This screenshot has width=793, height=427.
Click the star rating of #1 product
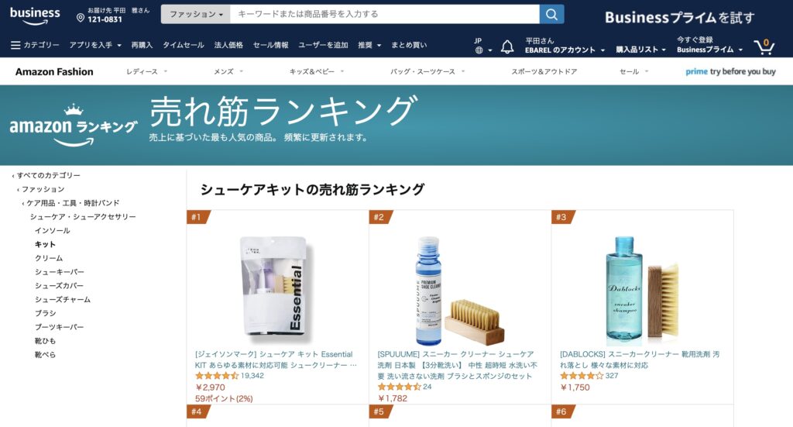tap(217, 376)
